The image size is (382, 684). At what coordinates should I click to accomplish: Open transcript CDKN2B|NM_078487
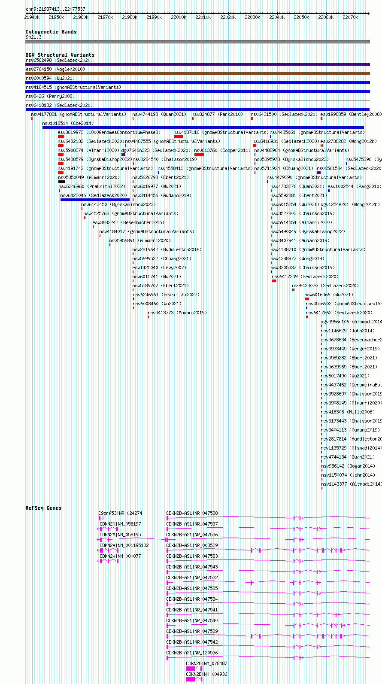tap(206, 663)
